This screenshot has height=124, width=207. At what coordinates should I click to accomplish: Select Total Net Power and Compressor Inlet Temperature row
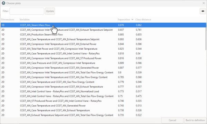(103, 49)
